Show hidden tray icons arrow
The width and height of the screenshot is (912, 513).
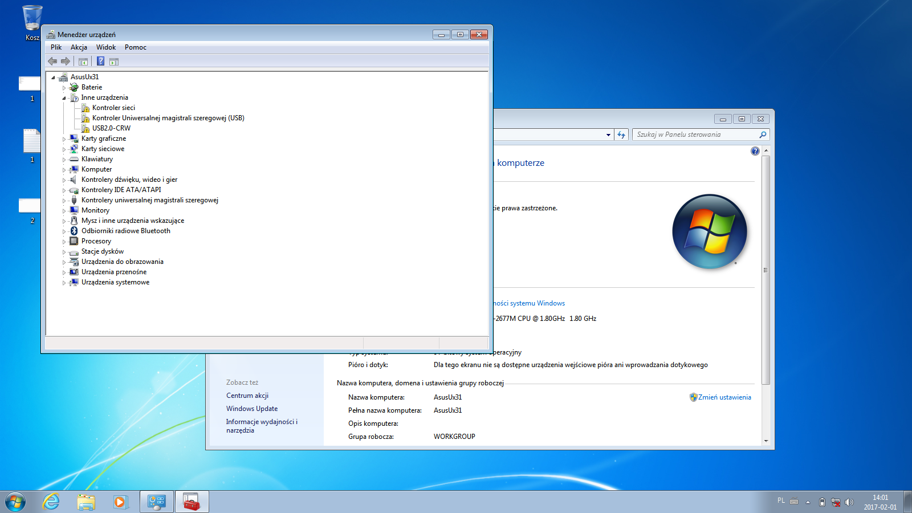pyautogui.click(x=808, y=502)
